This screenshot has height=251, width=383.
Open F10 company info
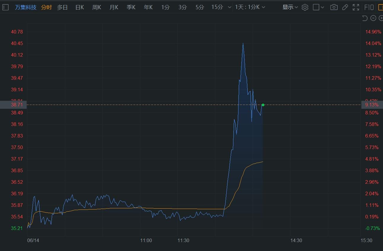tap(369, 7)
